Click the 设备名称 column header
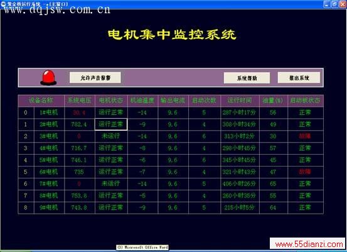This screenshot has height=252, width=347. 41,101
